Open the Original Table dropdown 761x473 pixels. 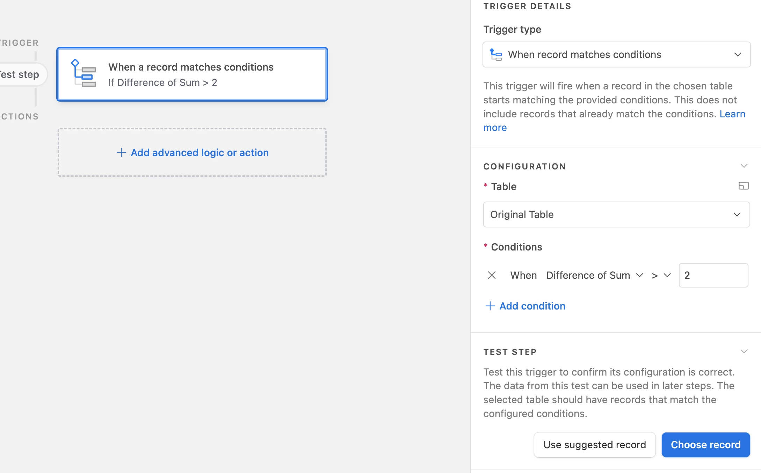(x=616, y=214)
